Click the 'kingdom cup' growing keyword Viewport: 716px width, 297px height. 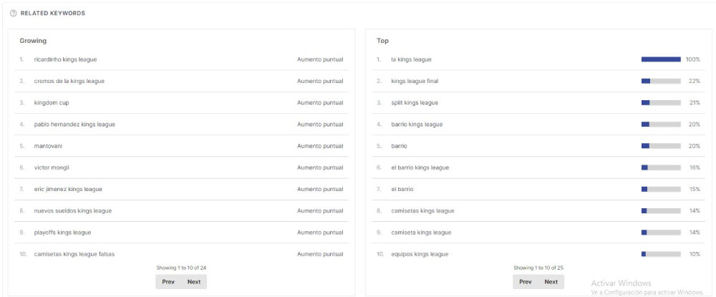click(x=52, y=102)
